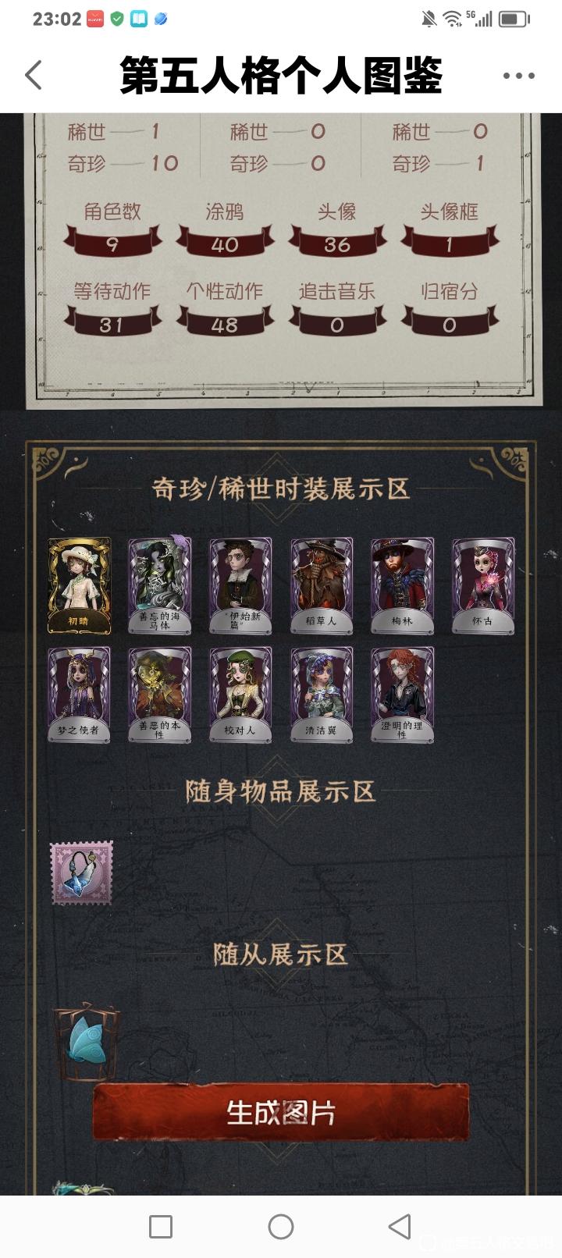Choose the 梅林 costume card
Screen dimensions: 562x1258
402,585
